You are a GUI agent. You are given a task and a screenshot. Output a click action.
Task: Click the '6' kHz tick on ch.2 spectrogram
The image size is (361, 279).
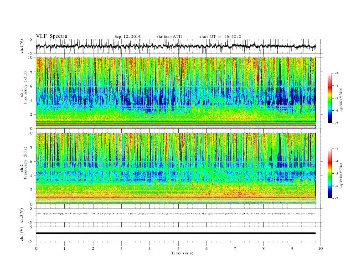click(x=32, y=161)
